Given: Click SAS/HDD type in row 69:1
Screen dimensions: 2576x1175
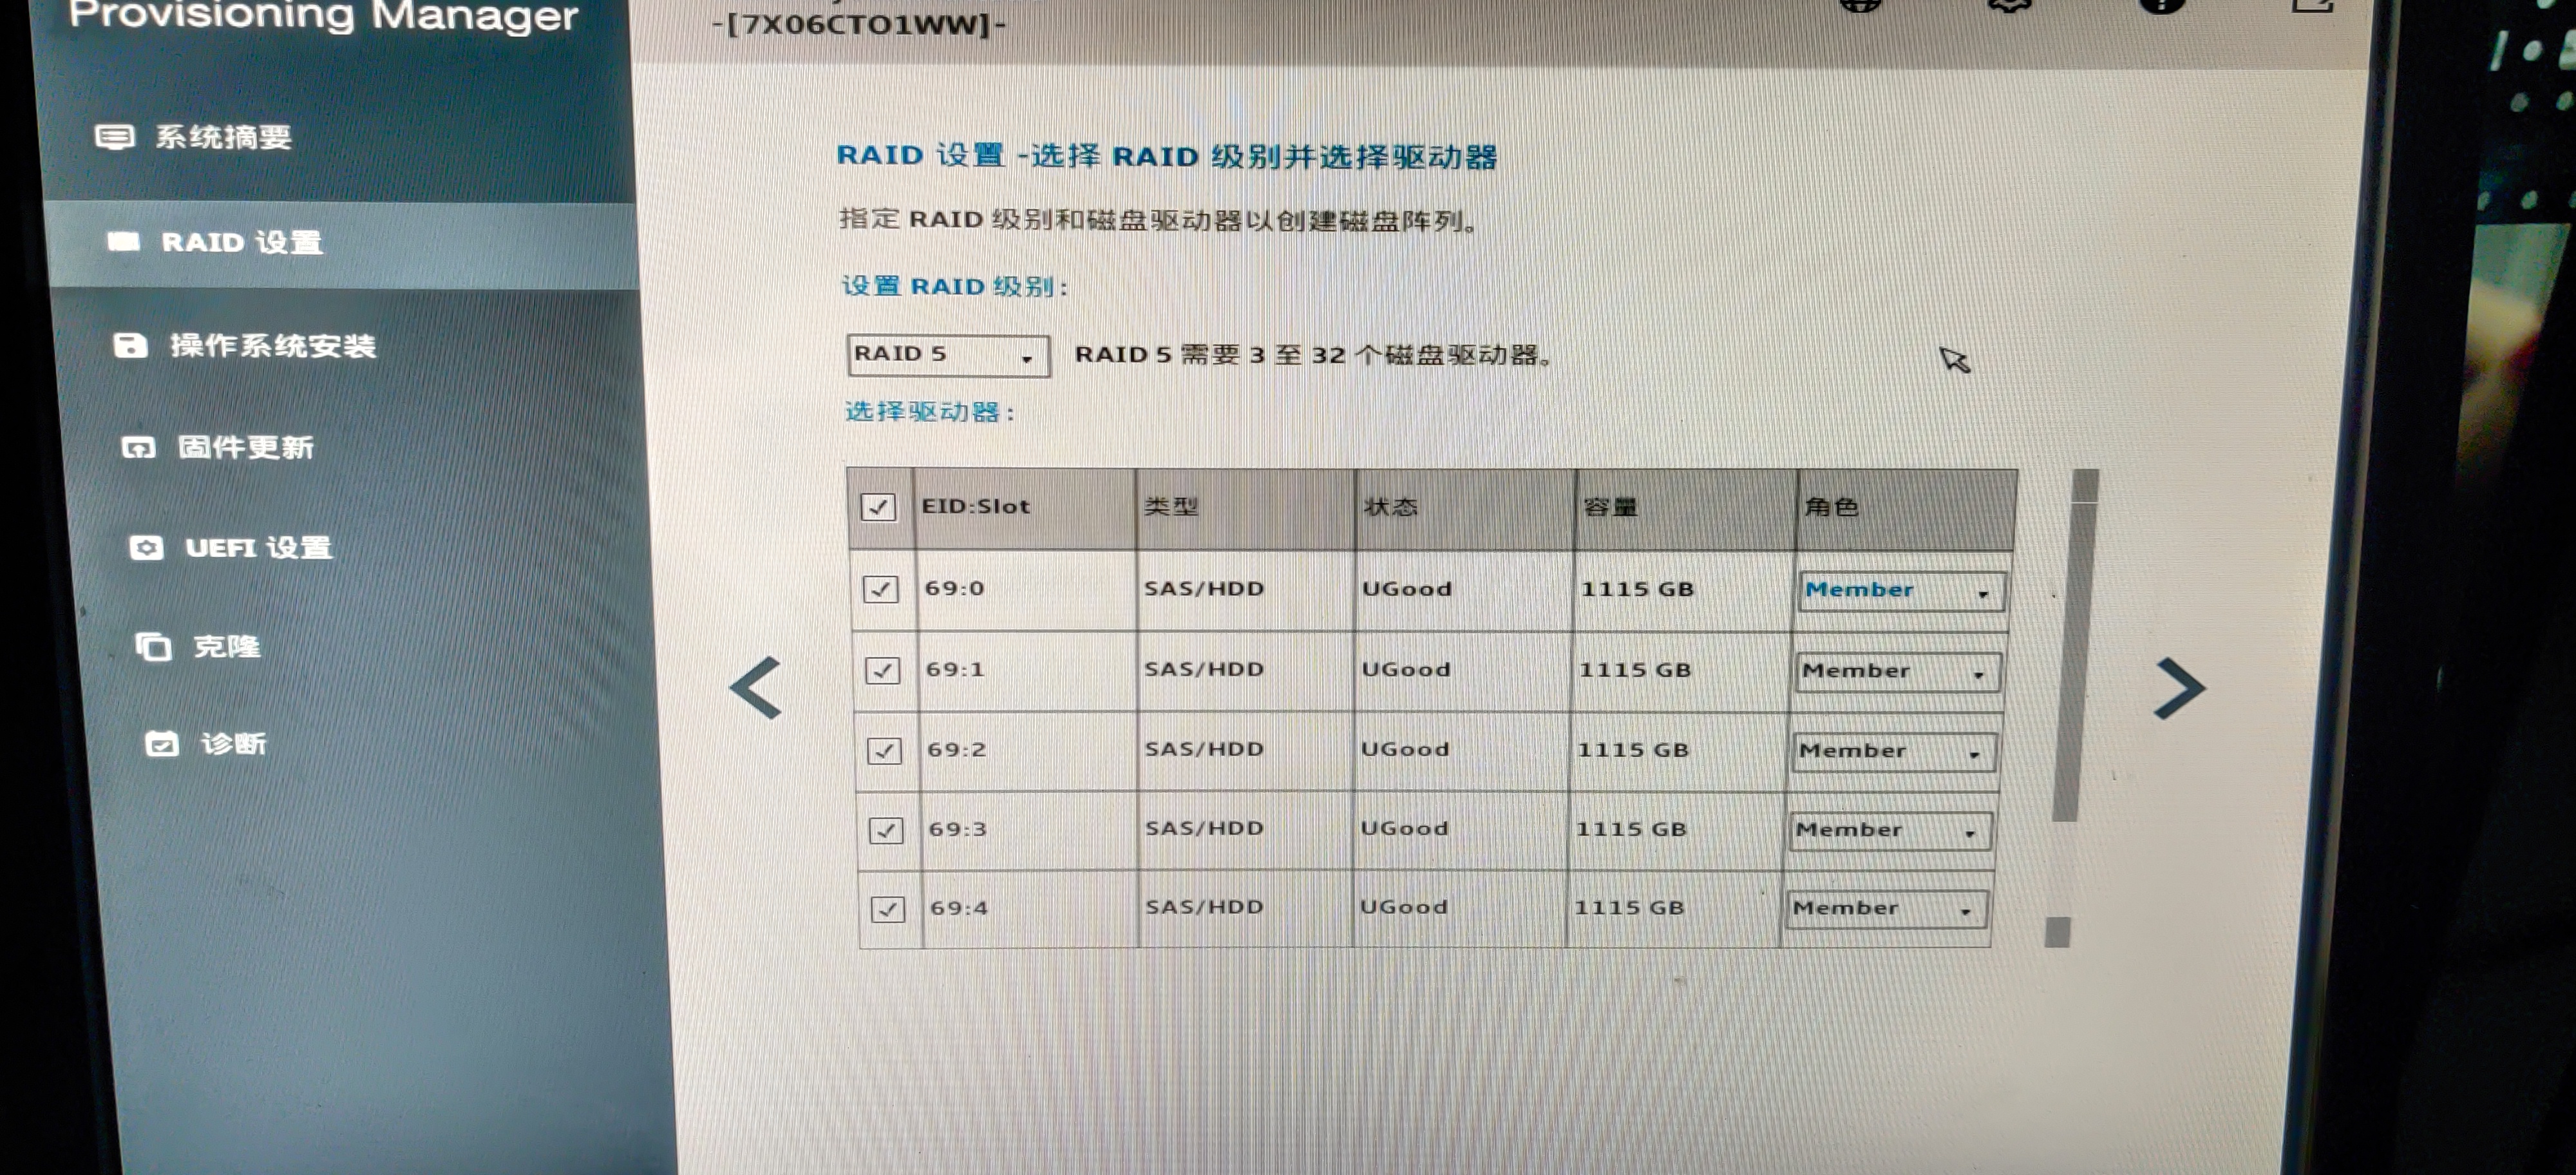Looking at the screenshot, I should point(1204,669).
